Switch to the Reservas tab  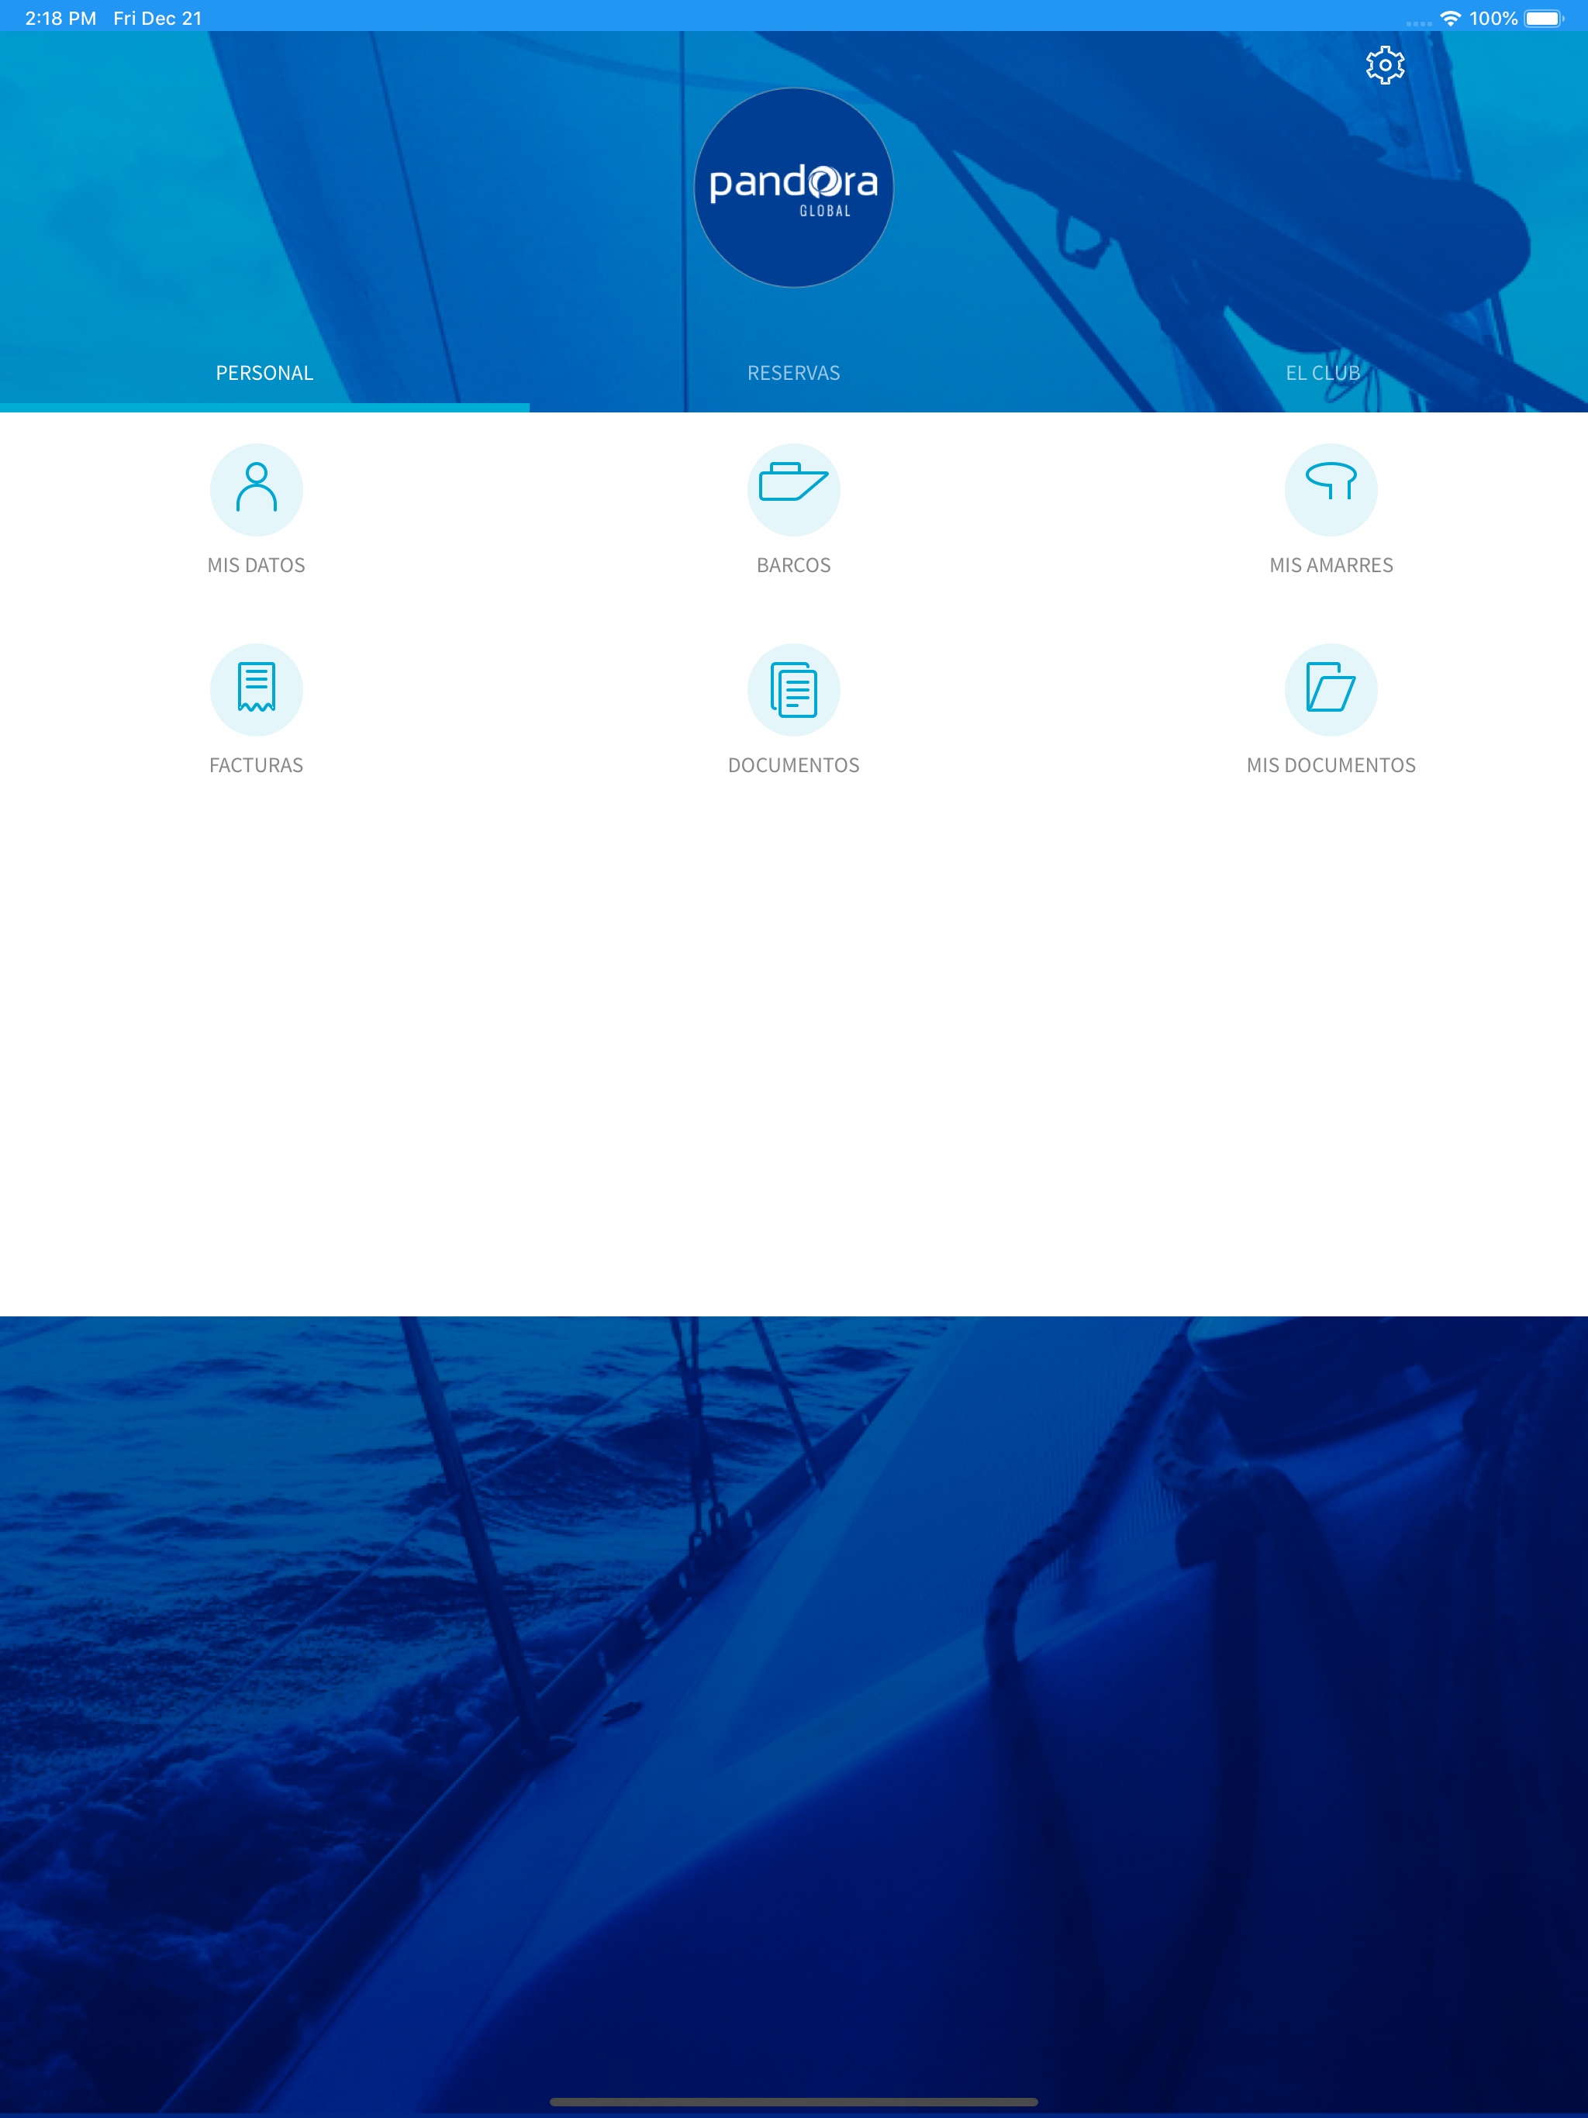[x=793, y=374]
